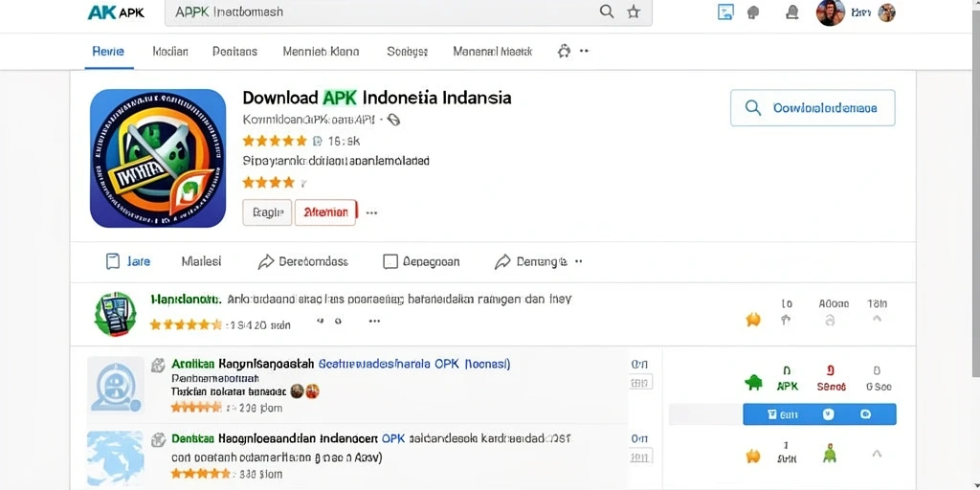Click the Anlk label in the Dentitas row
The height and width of the screenshot is (490, 980).
(x=787, y=458)
